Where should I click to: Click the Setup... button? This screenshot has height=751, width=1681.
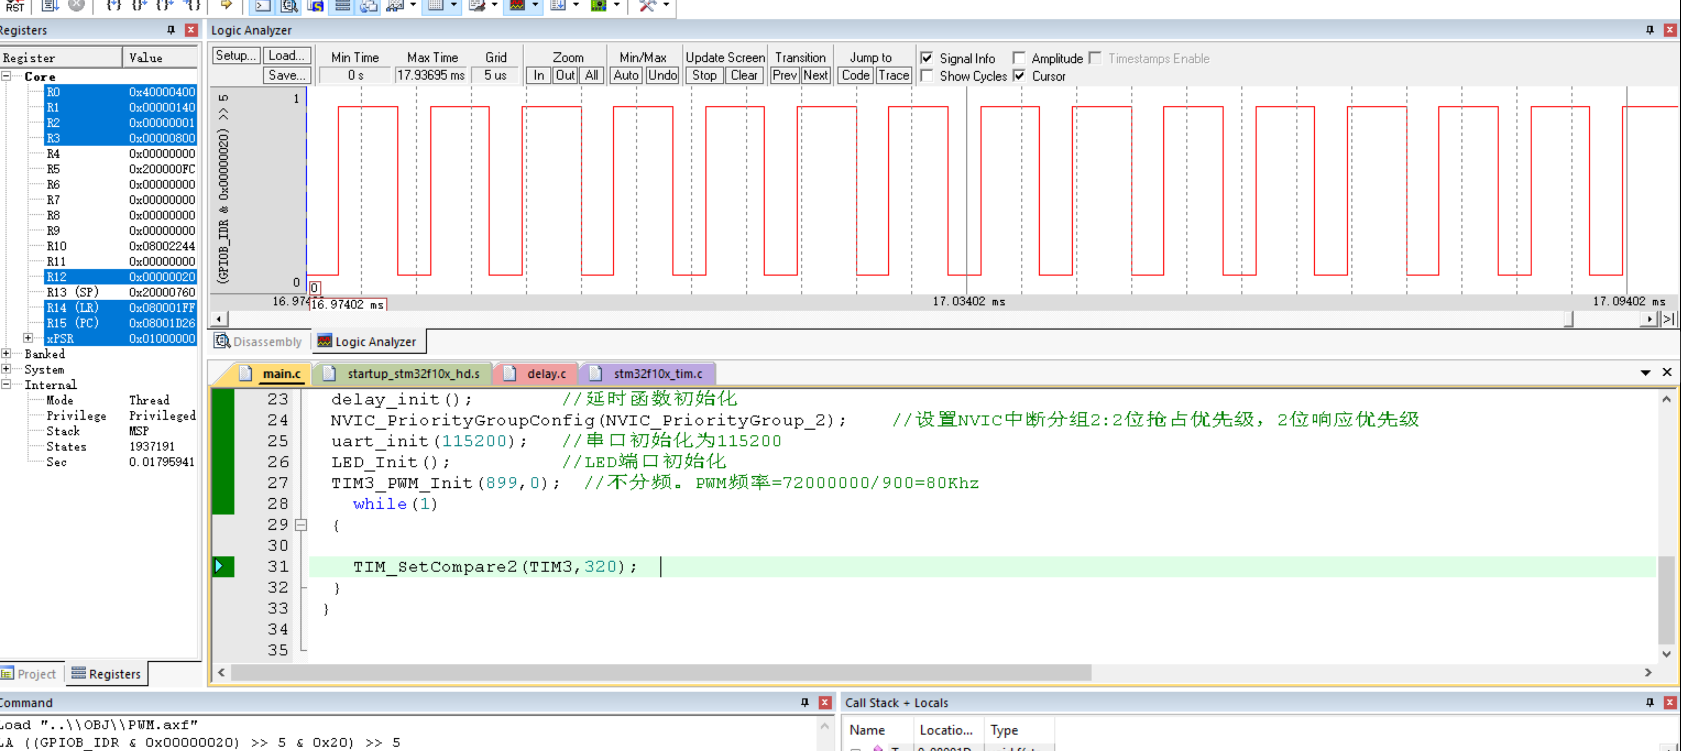[235, 56]
